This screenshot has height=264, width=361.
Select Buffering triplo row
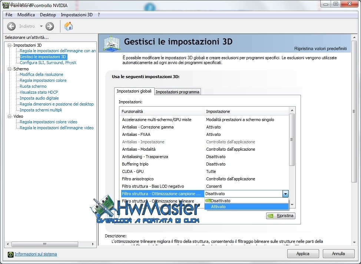click(205, 164)
